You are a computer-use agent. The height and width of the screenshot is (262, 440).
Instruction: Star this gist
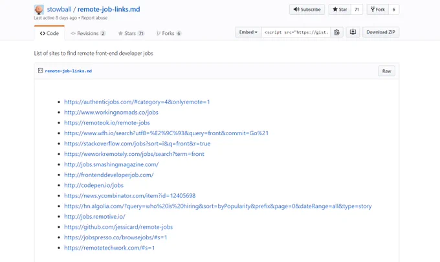pyautogui.click(x=340, y=10)
